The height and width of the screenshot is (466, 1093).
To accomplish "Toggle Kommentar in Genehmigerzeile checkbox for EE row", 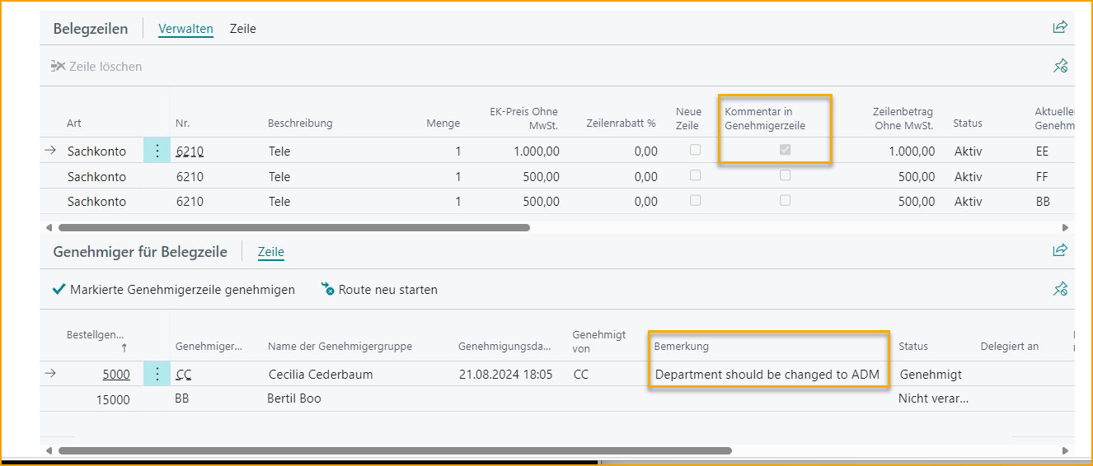I will tap(785, 150).
